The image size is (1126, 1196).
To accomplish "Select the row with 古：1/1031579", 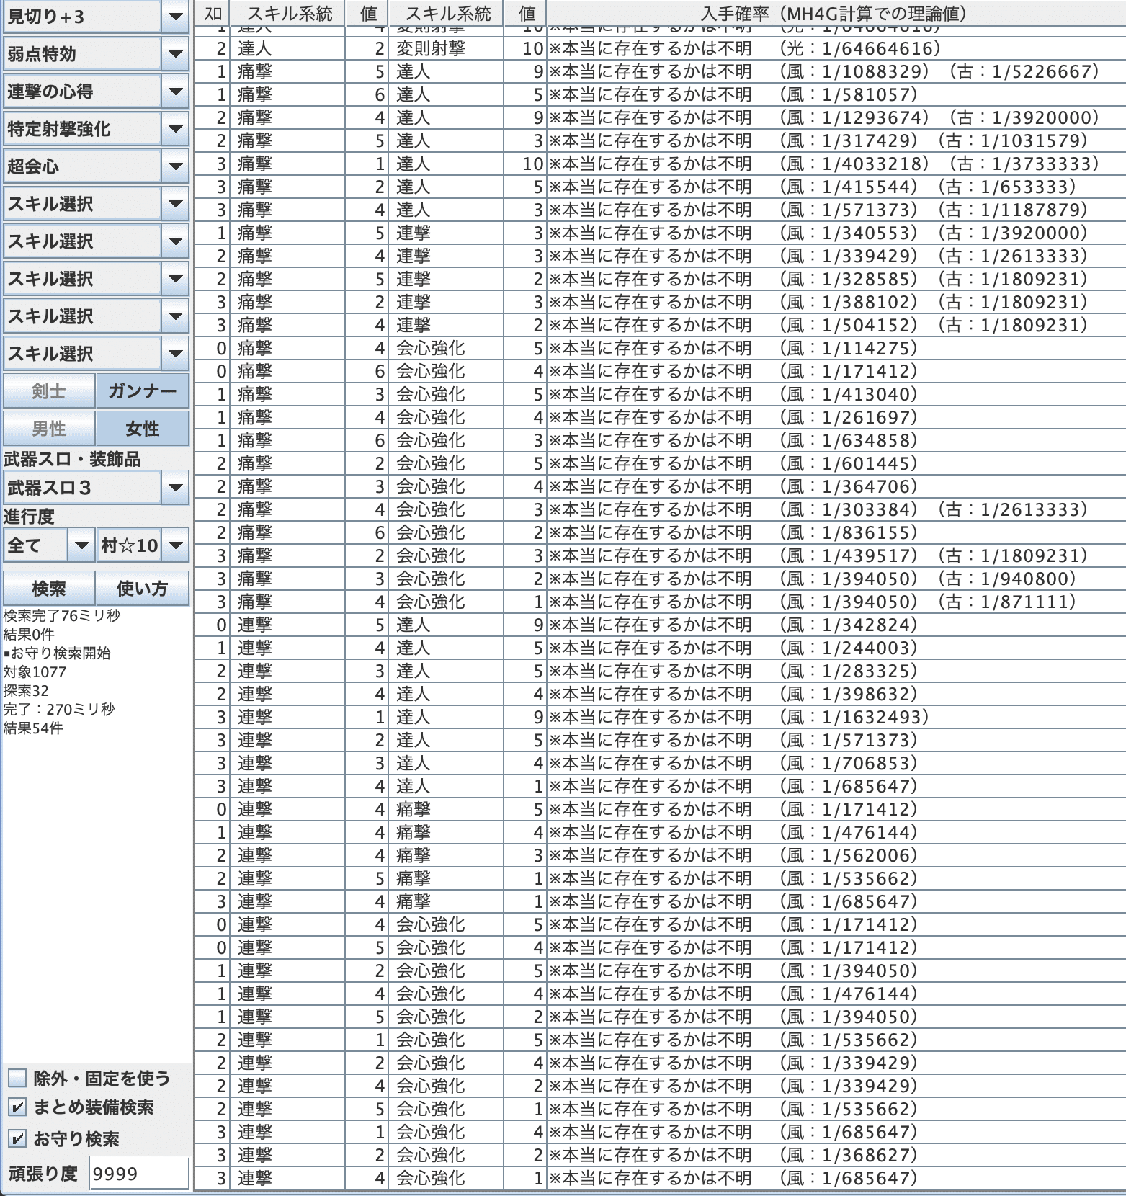I will coord(659,140).
